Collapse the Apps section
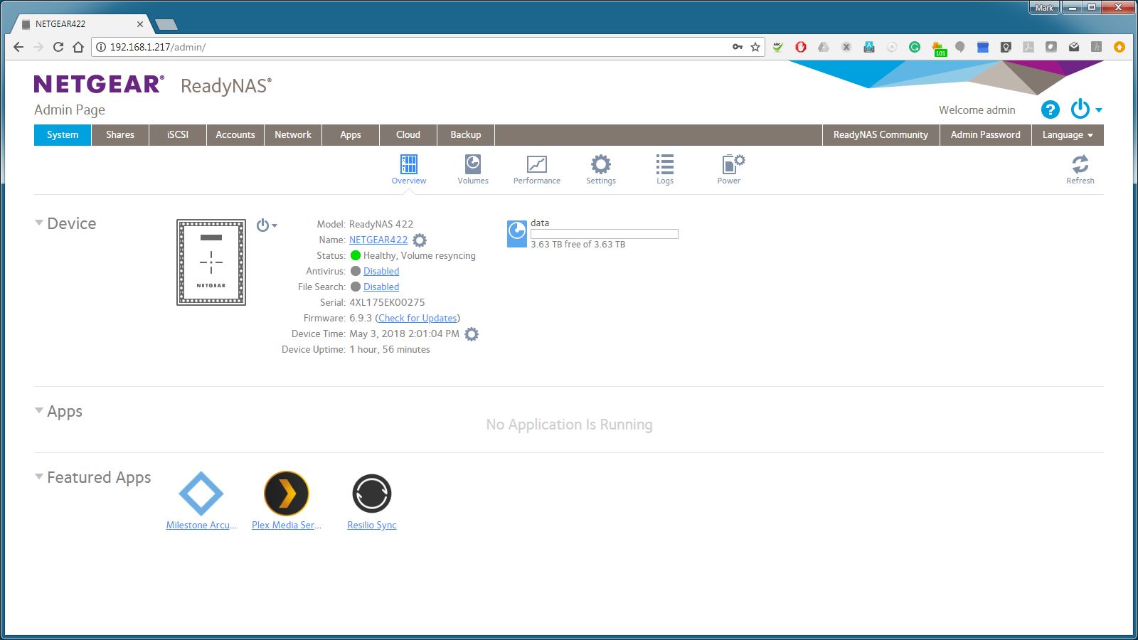 (39, 410)
